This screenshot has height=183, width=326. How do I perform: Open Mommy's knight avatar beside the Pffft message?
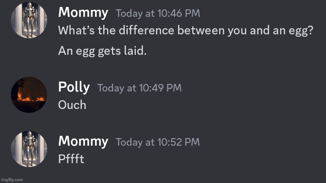click(29, 149)
